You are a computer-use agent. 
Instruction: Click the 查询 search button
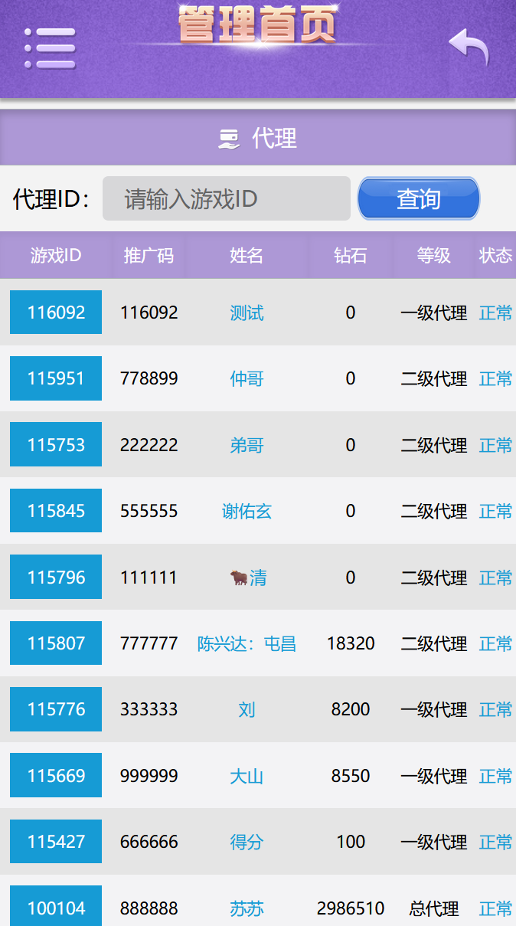coord(419,199)
